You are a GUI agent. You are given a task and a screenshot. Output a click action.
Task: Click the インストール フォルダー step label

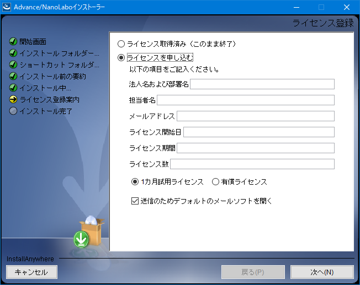60,53
